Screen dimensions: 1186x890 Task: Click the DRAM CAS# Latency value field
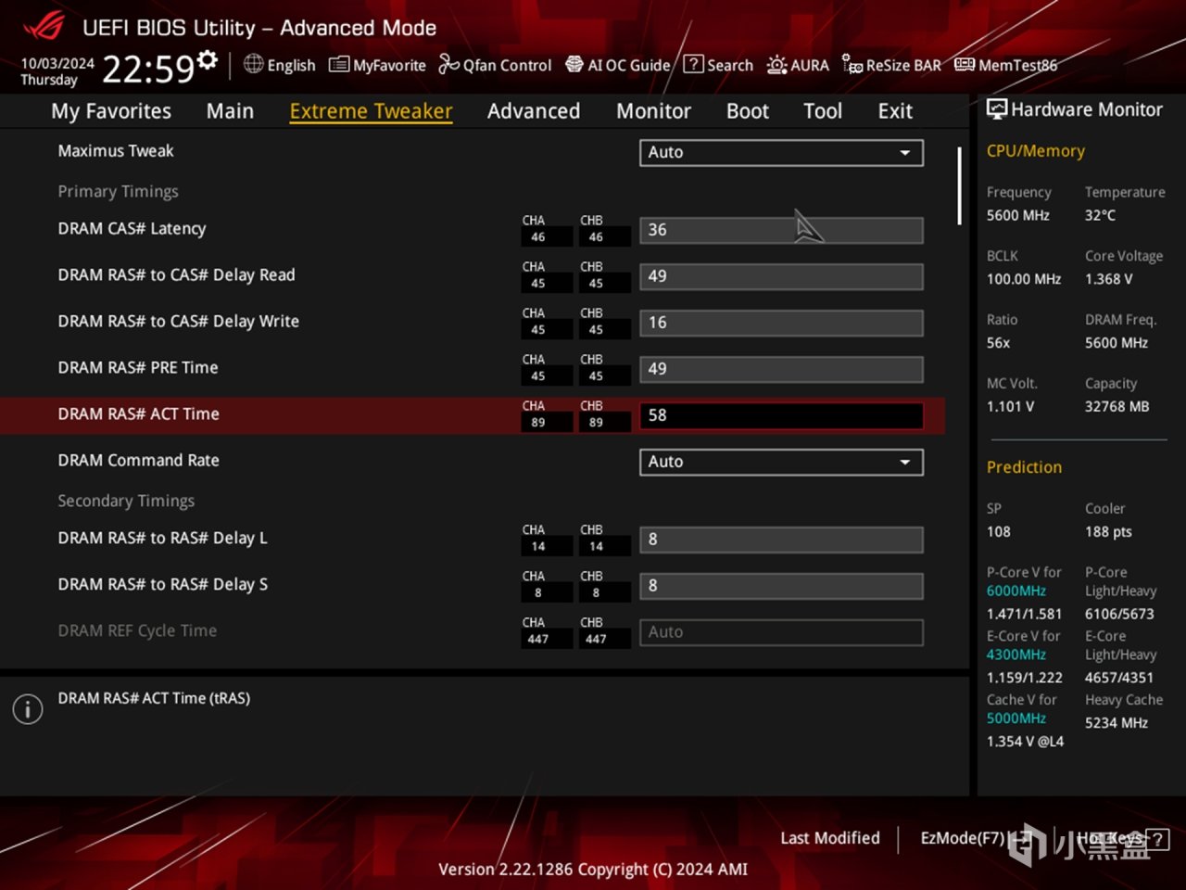tap(781, 230)
